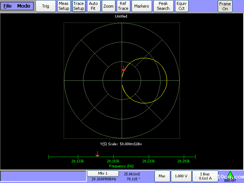The width and height of the screenshot is (244, 183).
Task: Open the Mode menu
Action: pos(24,6)
